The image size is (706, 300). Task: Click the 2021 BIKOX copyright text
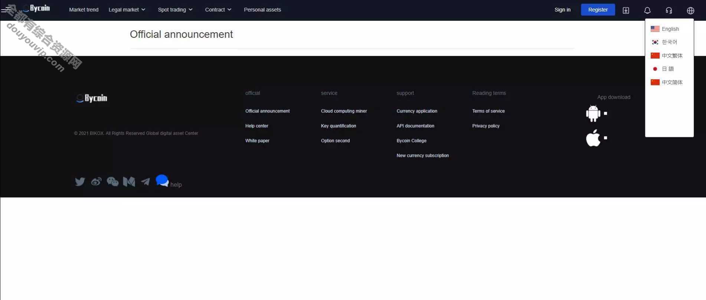(136, 133)
